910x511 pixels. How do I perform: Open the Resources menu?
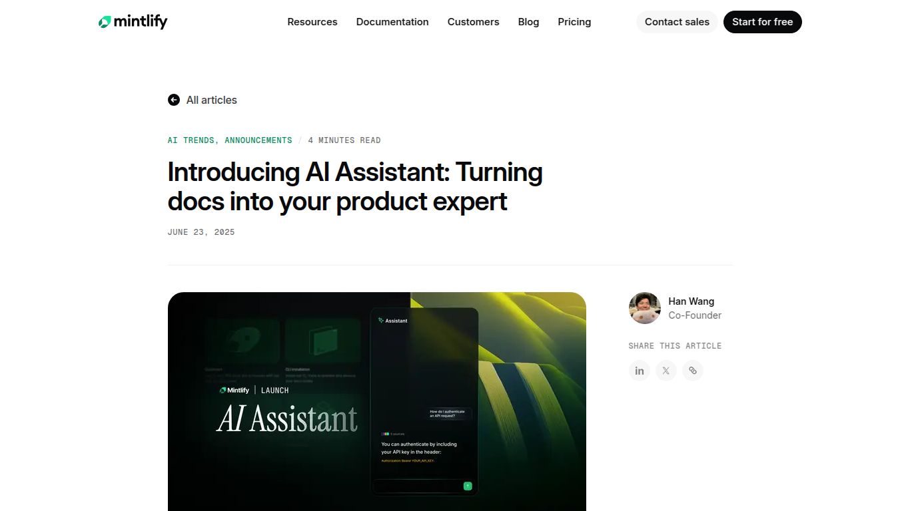(x=312, y=22)
